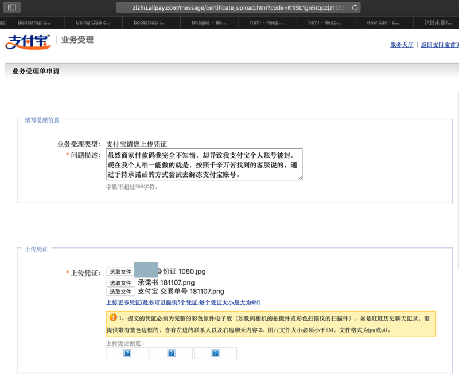
Task: Switch to the "How can I c..." tab
Action: click(384, 22)
